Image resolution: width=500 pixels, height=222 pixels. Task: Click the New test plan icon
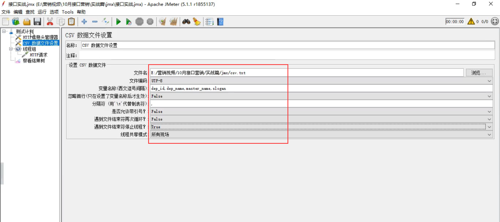tap(5, 22)
